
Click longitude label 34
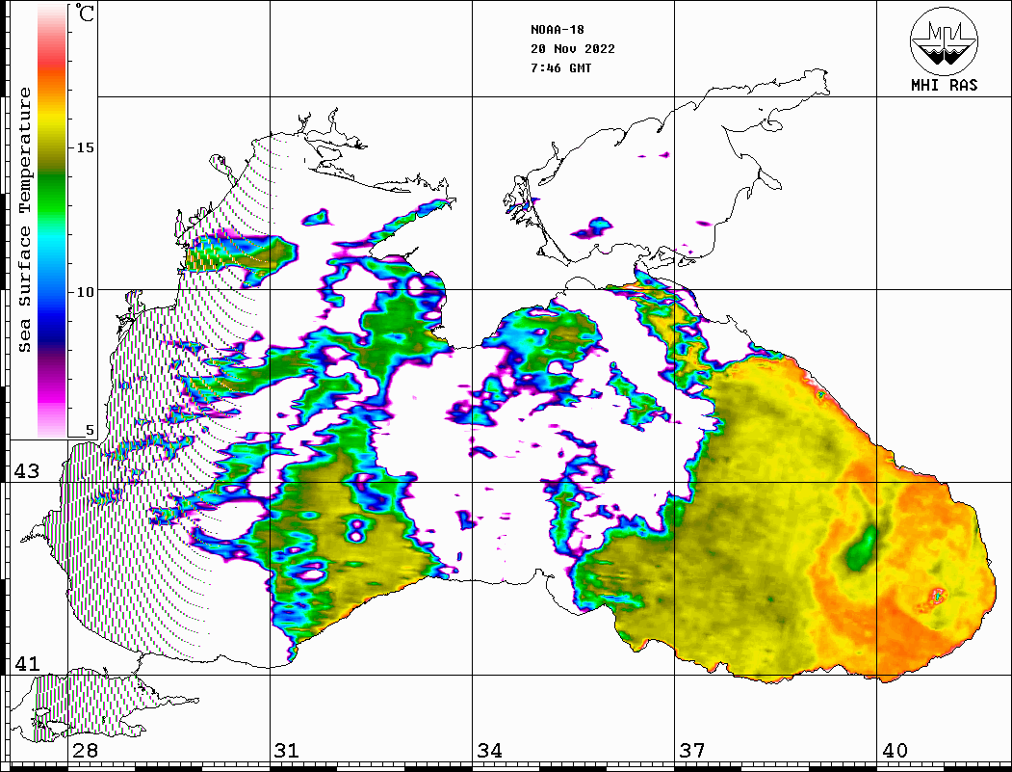click(489, 751)
